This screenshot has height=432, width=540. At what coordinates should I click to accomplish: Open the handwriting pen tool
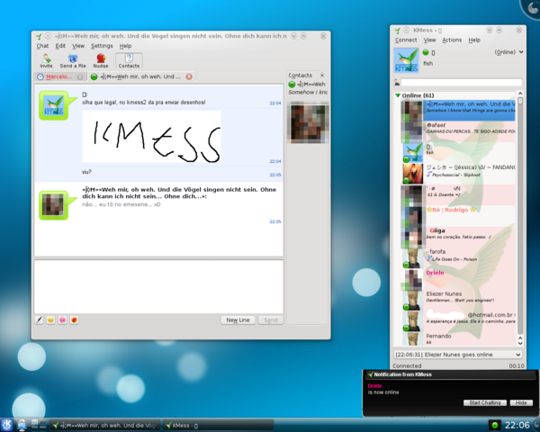(x=39, y=319)
